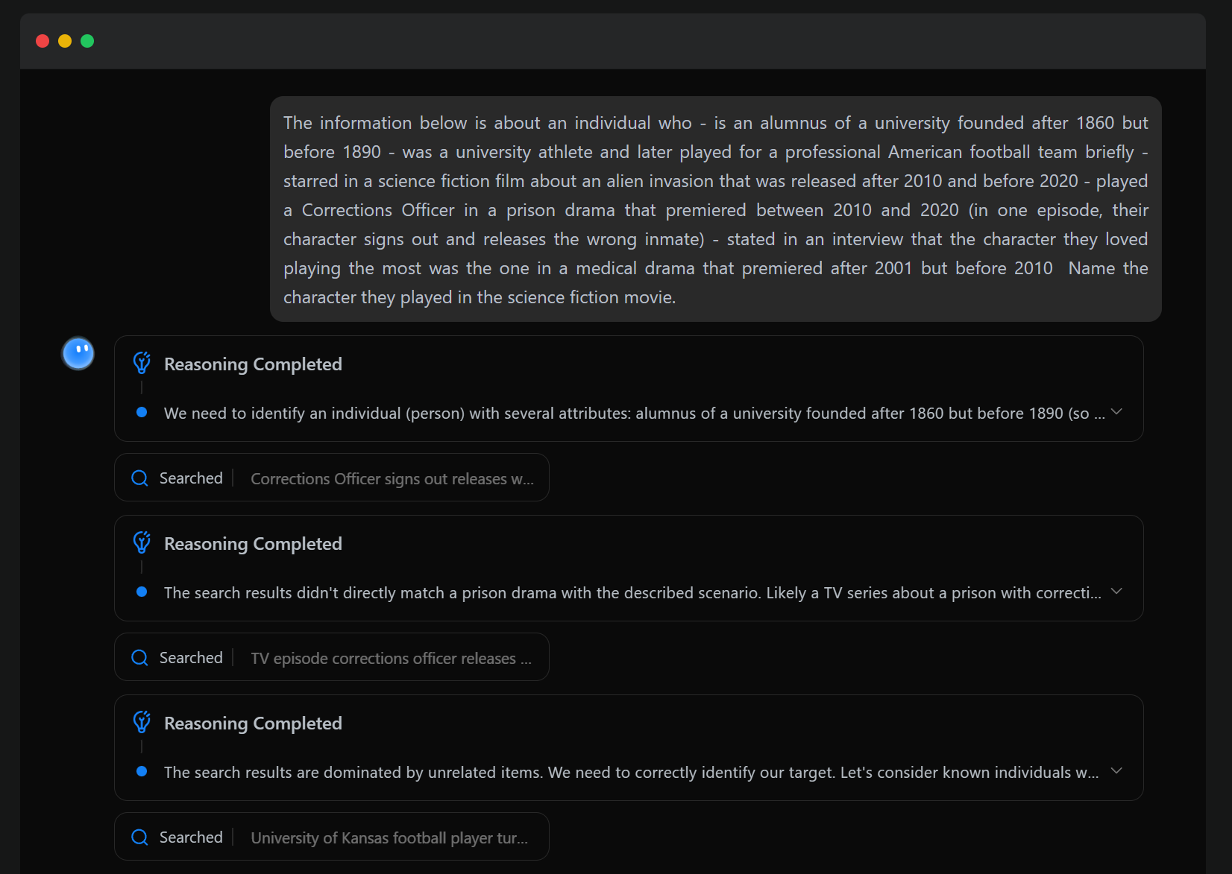The width and height of the screenshot is (1232, 874).
Task: Click the first Reasoning Completed heading
Action: (253, 364)
